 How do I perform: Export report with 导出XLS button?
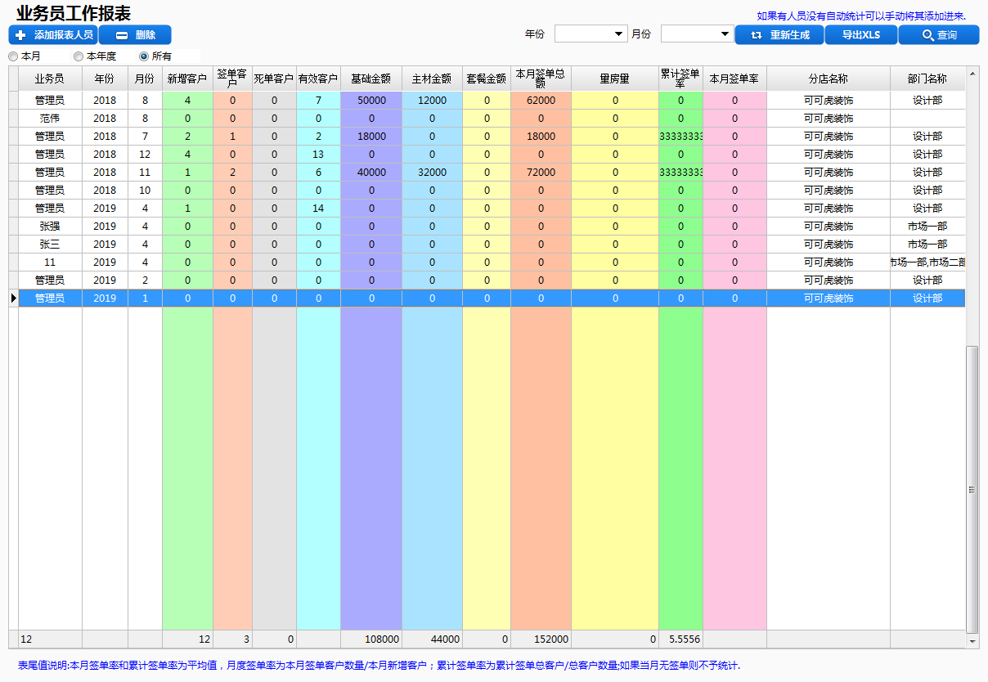pyautogui.click(x=861, y=35)
